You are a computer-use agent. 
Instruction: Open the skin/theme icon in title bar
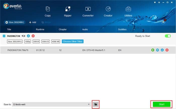(155, 2)
